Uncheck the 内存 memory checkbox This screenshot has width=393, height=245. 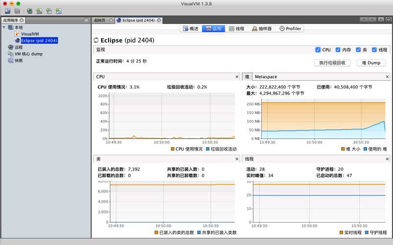pyautogui.click(x=338, y=49)
